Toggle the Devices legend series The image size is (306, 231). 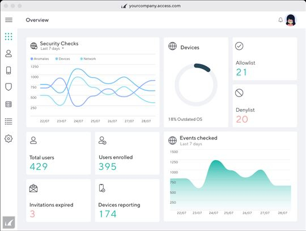click(x=62, y=58)
